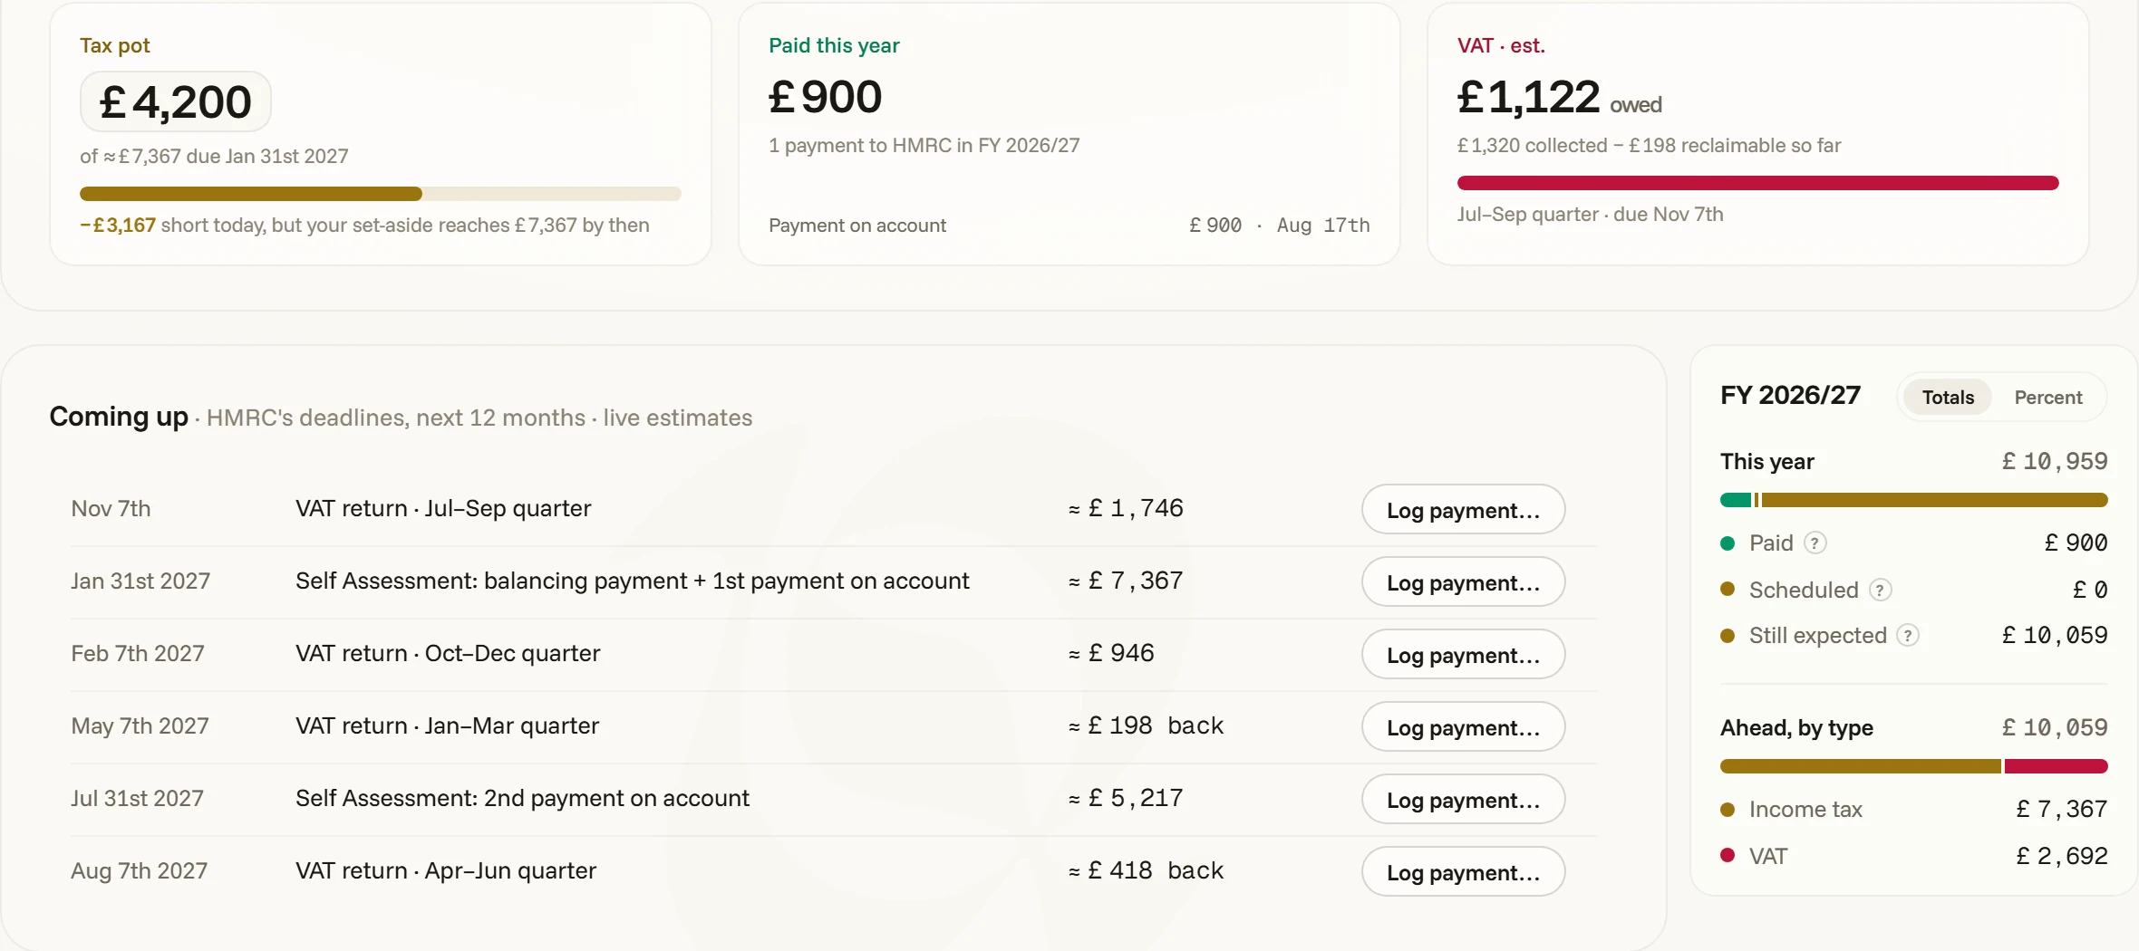Log payment for Nov 7th VAT return
The height and width of the screenshot is (951, 2139).
pos(1463,509)
